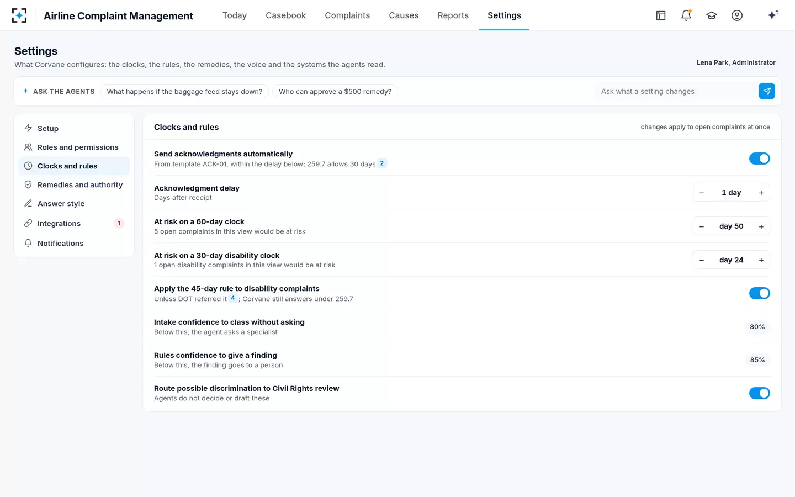Switch to the Today tab

tap(235, 15)
